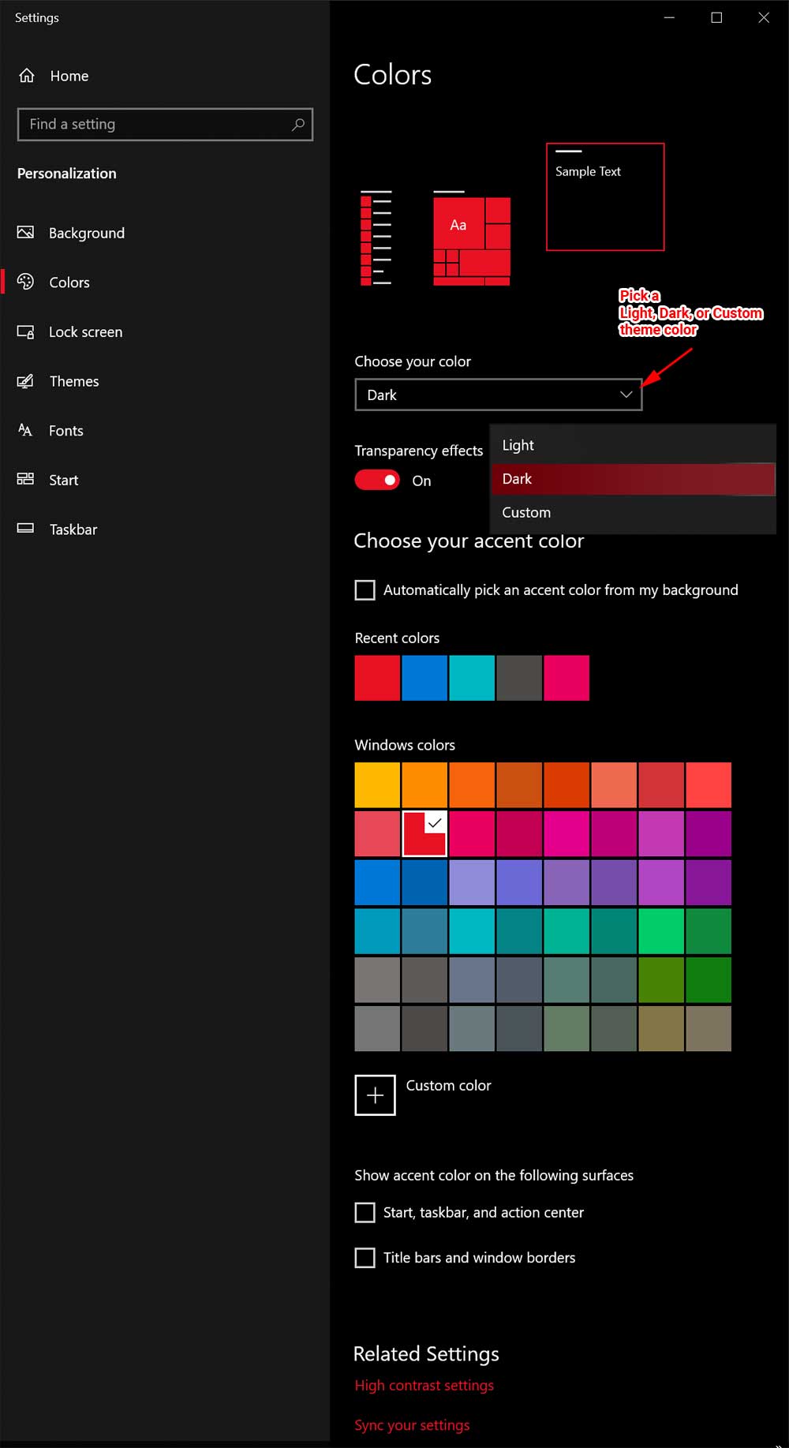Select Custom in the color mode list
The width and height of the screenshot is (789, 1448).
coord(633,512)
